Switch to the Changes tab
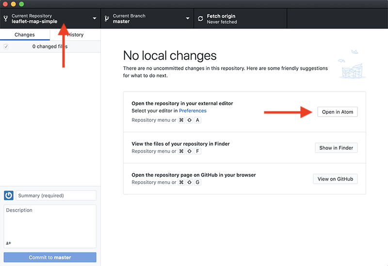Viewport: 388px width, 266px height. click(25, 34)
